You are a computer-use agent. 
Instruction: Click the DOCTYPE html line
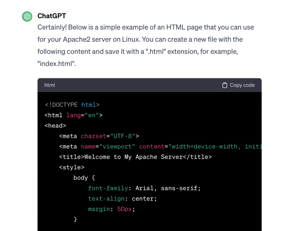[72, 105]
